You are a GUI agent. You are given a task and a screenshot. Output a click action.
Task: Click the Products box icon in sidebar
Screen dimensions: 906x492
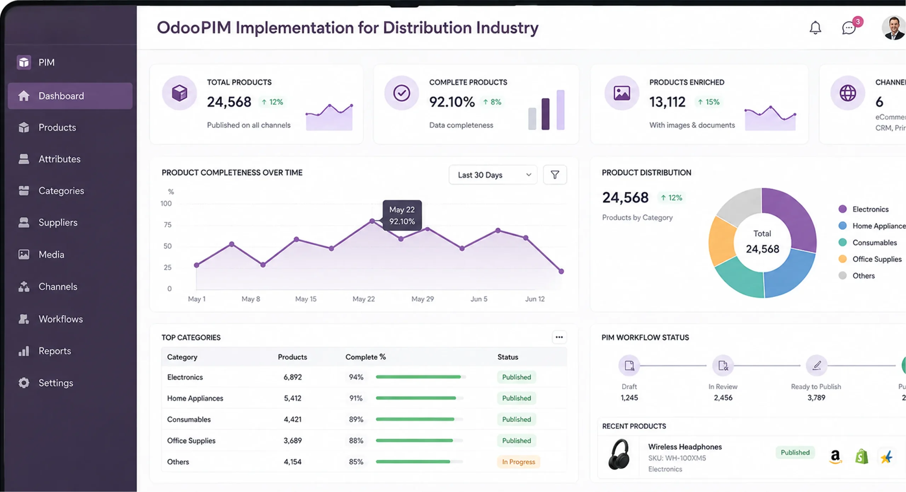point(24,127)
